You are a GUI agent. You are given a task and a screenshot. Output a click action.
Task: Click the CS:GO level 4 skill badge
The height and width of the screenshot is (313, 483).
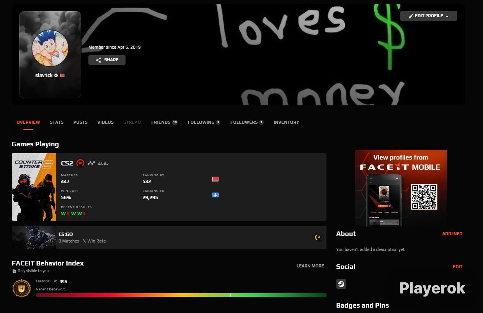319,238
